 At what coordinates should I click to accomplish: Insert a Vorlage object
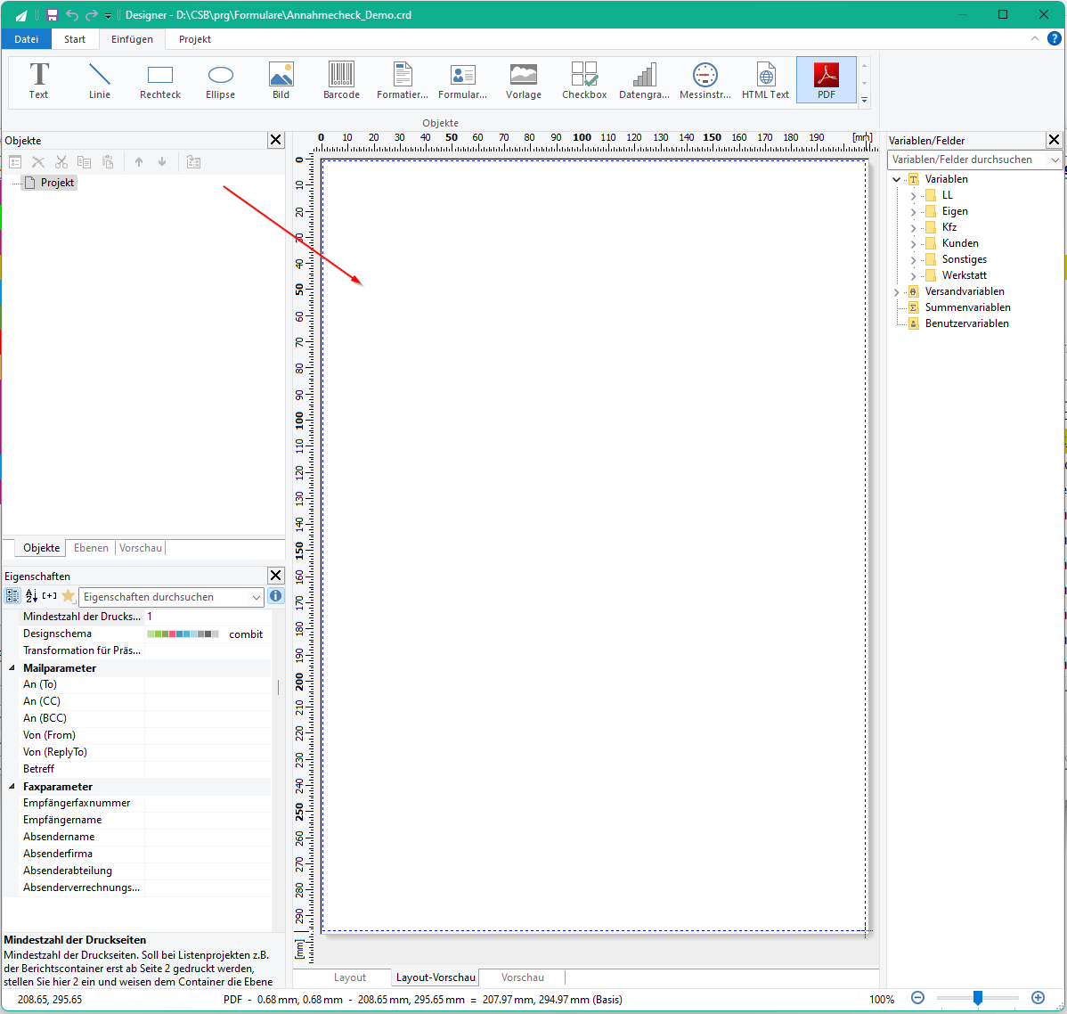point(524,80)
